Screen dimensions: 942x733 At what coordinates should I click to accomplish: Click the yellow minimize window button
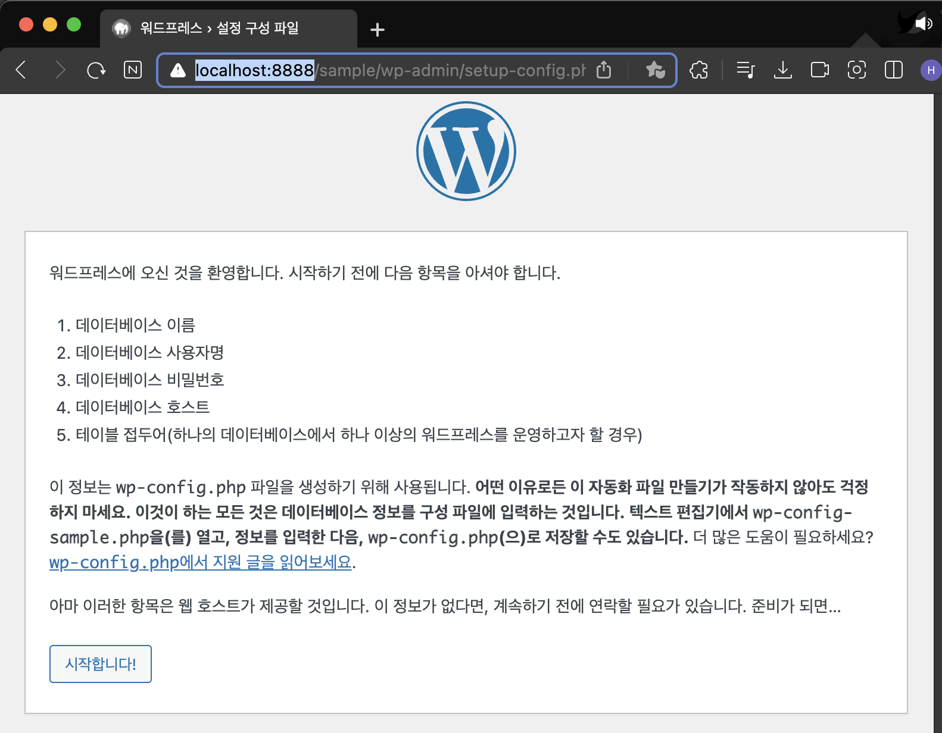[50, 24]
